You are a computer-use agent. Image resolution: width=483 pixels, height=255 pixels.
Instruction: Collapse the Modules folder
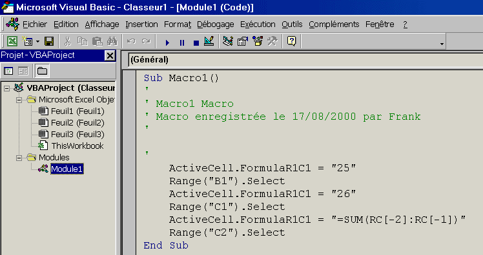(19, 158)
